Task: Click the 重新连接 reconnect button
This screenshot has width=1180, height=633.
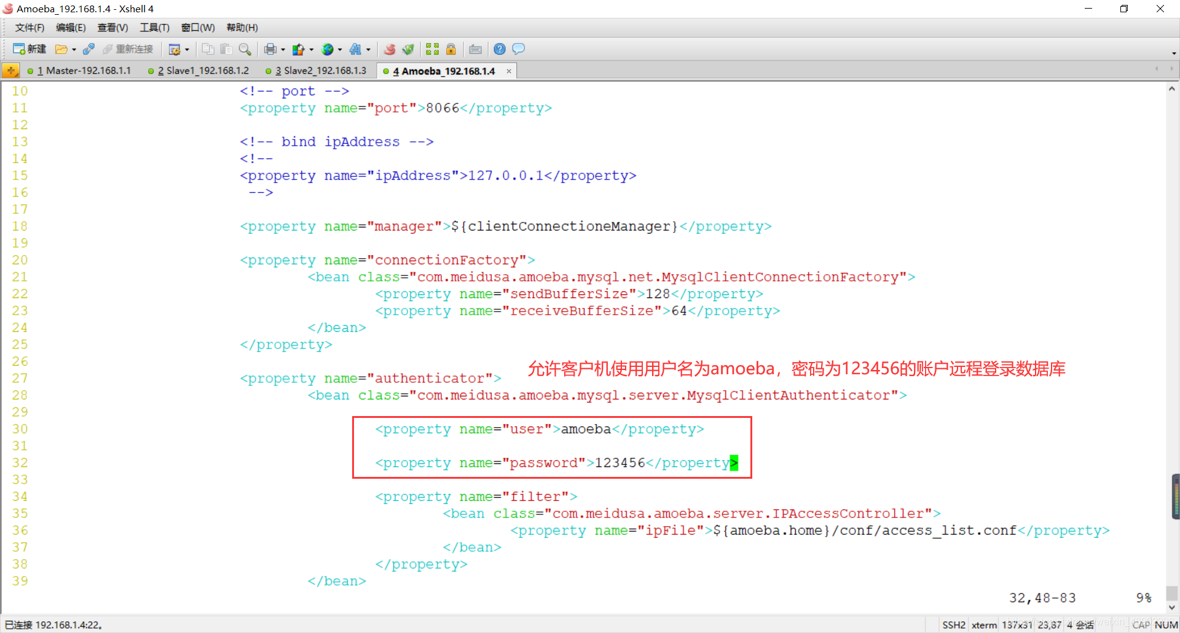Action: point(128,49)
